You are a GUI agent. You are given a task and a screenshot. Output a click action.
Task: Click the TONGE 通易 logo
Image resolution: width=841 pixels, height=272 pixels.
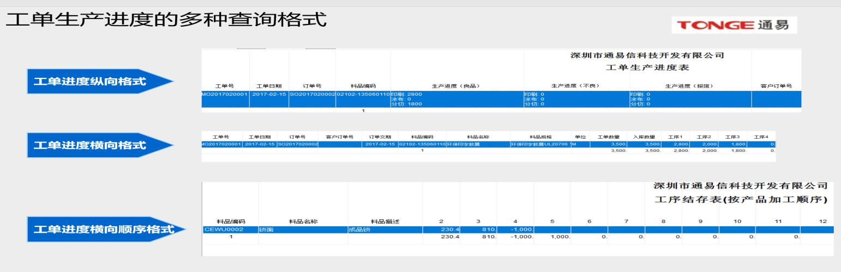click(734, 24)
